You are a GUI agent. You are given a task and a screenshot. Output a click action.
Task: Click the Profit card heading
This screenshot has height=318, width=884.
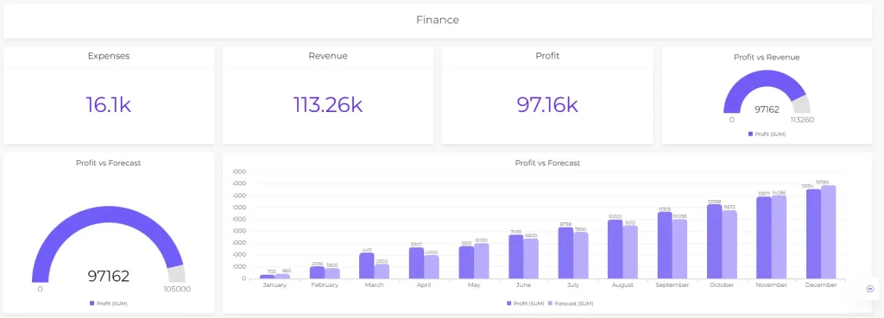[x=547, y=56]
